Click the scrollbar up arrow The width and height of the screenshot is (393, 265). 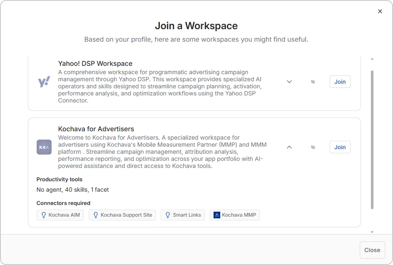tap(372, 59)
